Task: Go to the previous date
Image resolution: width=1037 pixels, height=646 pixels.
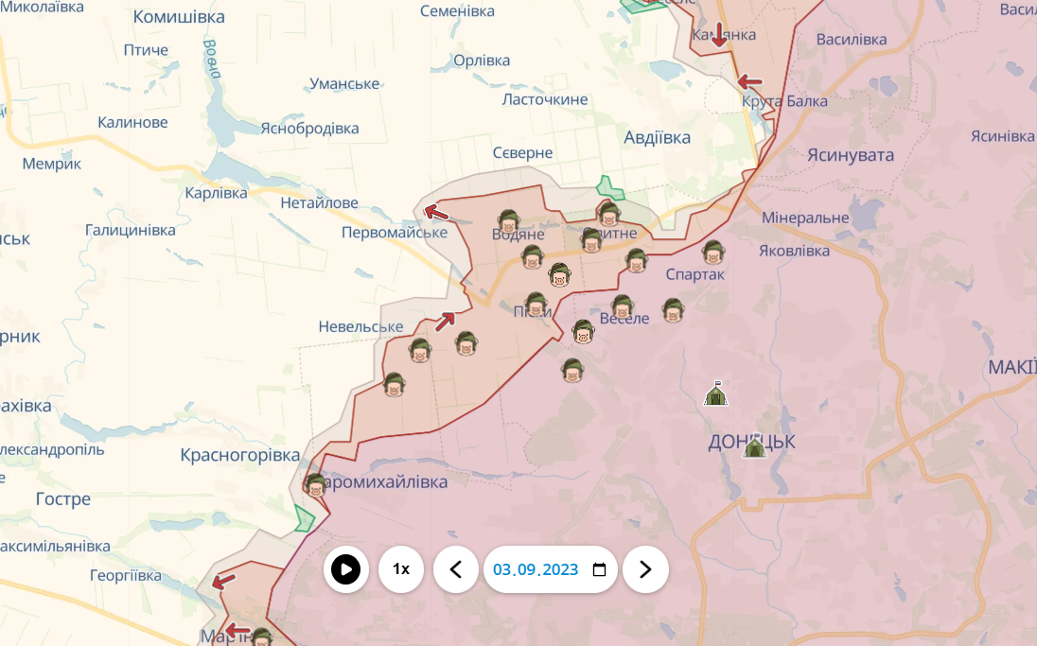Action: point(456,569)
